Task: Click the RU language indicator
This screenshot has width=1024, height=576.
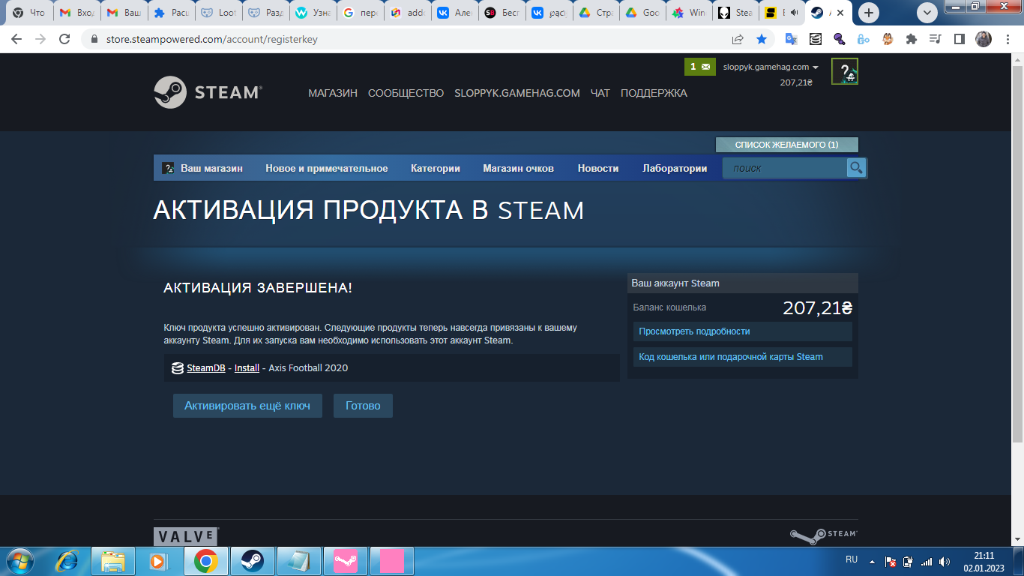Action: (x=852, y=559)
